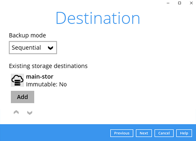This screenshot has height=141, width=196.
Task: Select the main-stor destination name
Action: [x=40, y=77]
